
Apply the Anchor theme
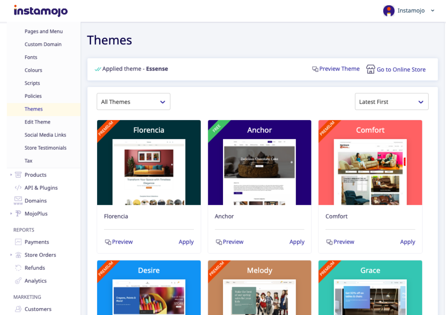coord(297,242)
